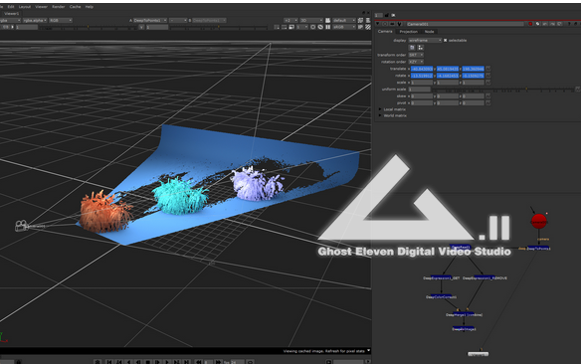Open the default camera dropdown
Image resolution: width=581 pixels, height=364 pixels.
(x=343, y=20)
